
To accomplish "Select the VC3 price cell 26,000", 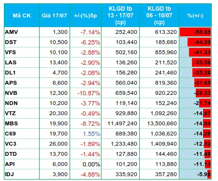I will point(55,144).
